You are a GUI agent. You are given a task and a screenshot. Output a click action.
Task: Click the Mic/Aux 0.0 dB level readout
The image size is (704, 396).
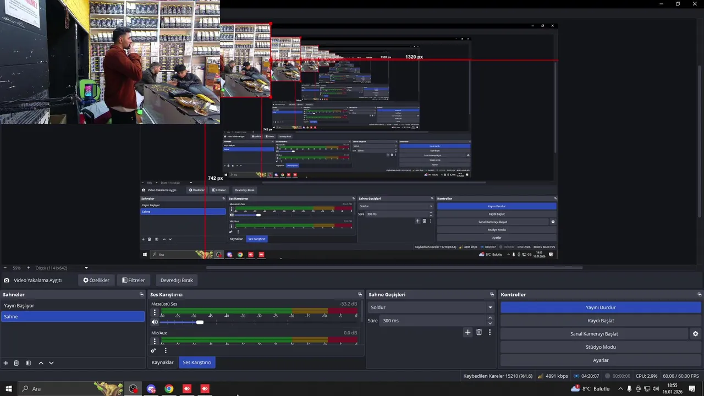point(350,333)
